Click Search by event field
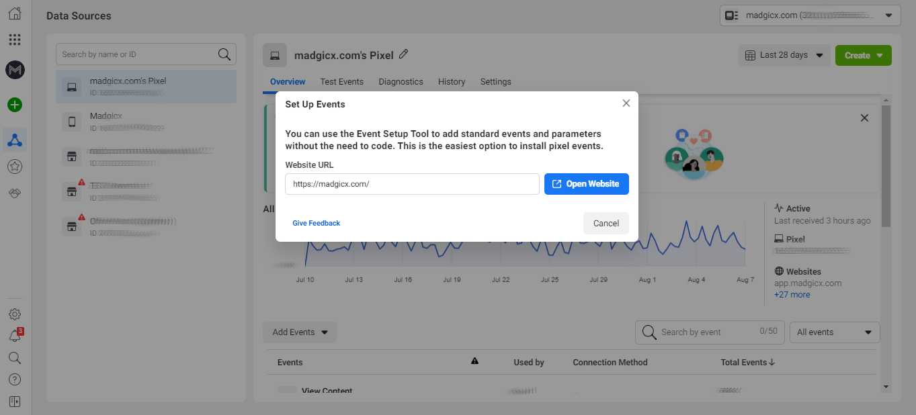This screenshot has width=916, height=415. coord(710,332)
